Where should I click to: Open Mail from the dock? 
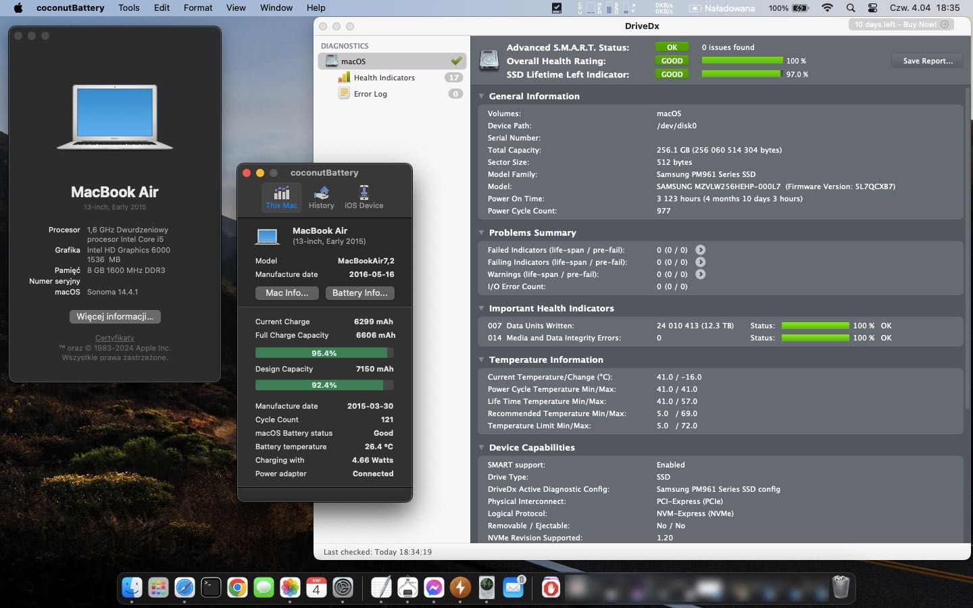point(514,588)
